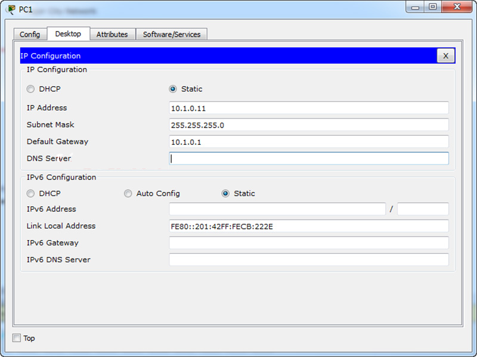
Task: Click the Subnet Mask label
Action: tap(51, 125)
